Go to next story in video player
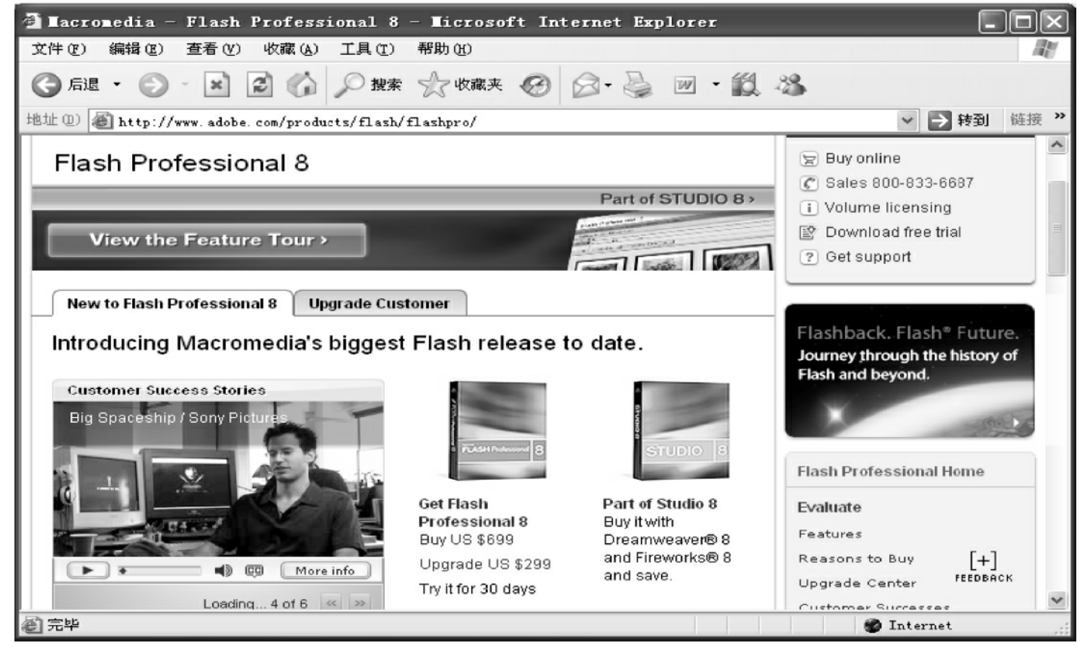The image size is (1090, 648). tap(359, 603)
